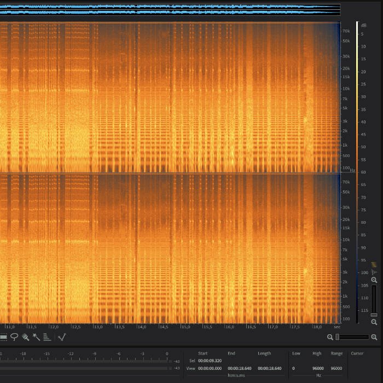Click the High frequency value 96000
Viewport: 383px width, 383px height.
click(317, 369)
